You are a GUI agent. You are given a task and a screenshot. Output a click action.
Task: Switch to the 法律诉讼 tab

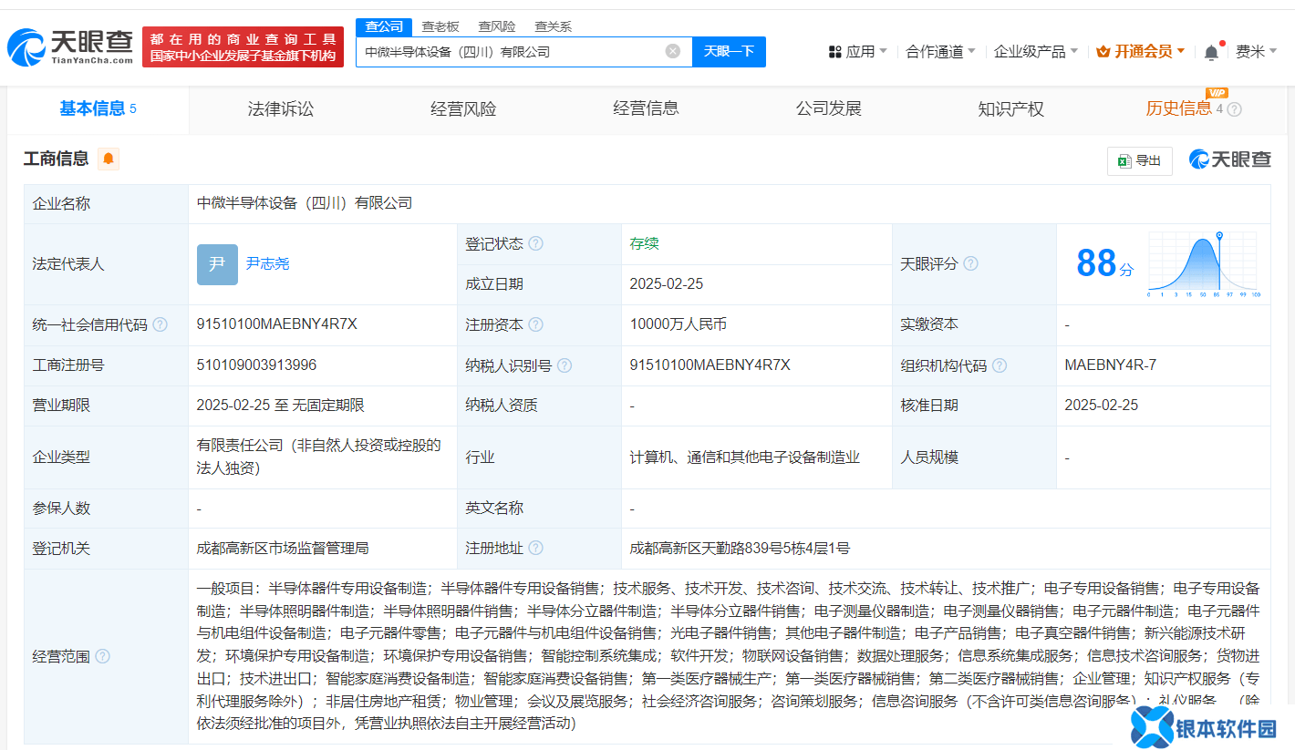281,109
